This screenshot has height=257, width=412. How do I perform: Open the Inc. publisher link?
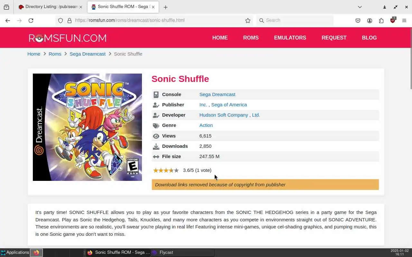(x=203, y=105)
